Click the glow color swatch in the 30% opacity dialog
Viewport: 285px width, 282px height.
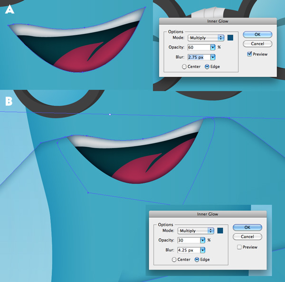pyautogui.click(x=220, y=231)
